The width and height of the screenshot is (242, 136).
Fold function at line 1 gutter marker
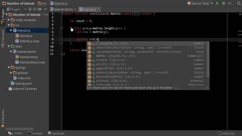click(x=62, y=14)
